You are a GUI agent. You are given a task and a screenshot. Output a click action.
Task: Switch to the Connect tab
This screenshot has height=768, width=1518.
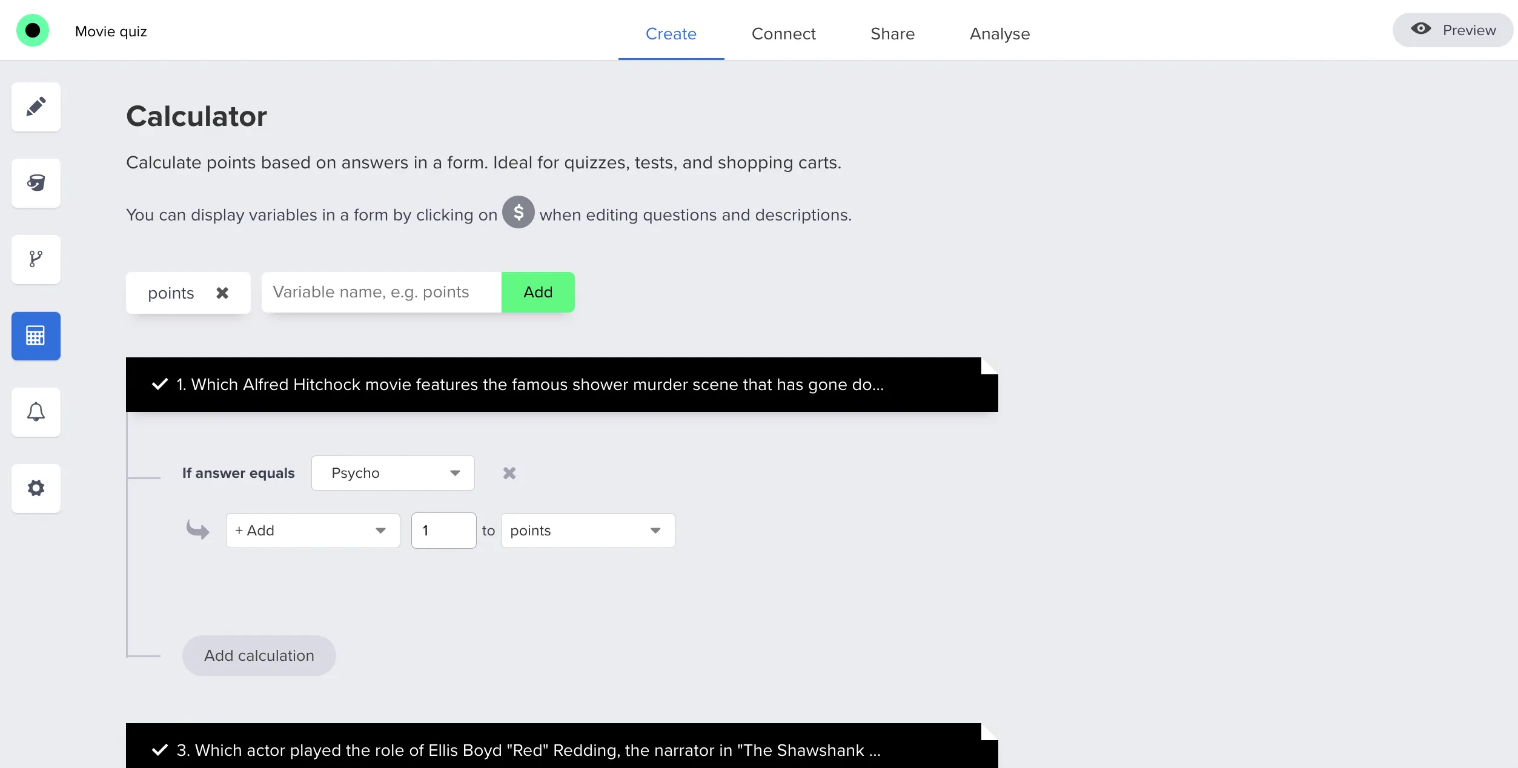coord(783,34)
